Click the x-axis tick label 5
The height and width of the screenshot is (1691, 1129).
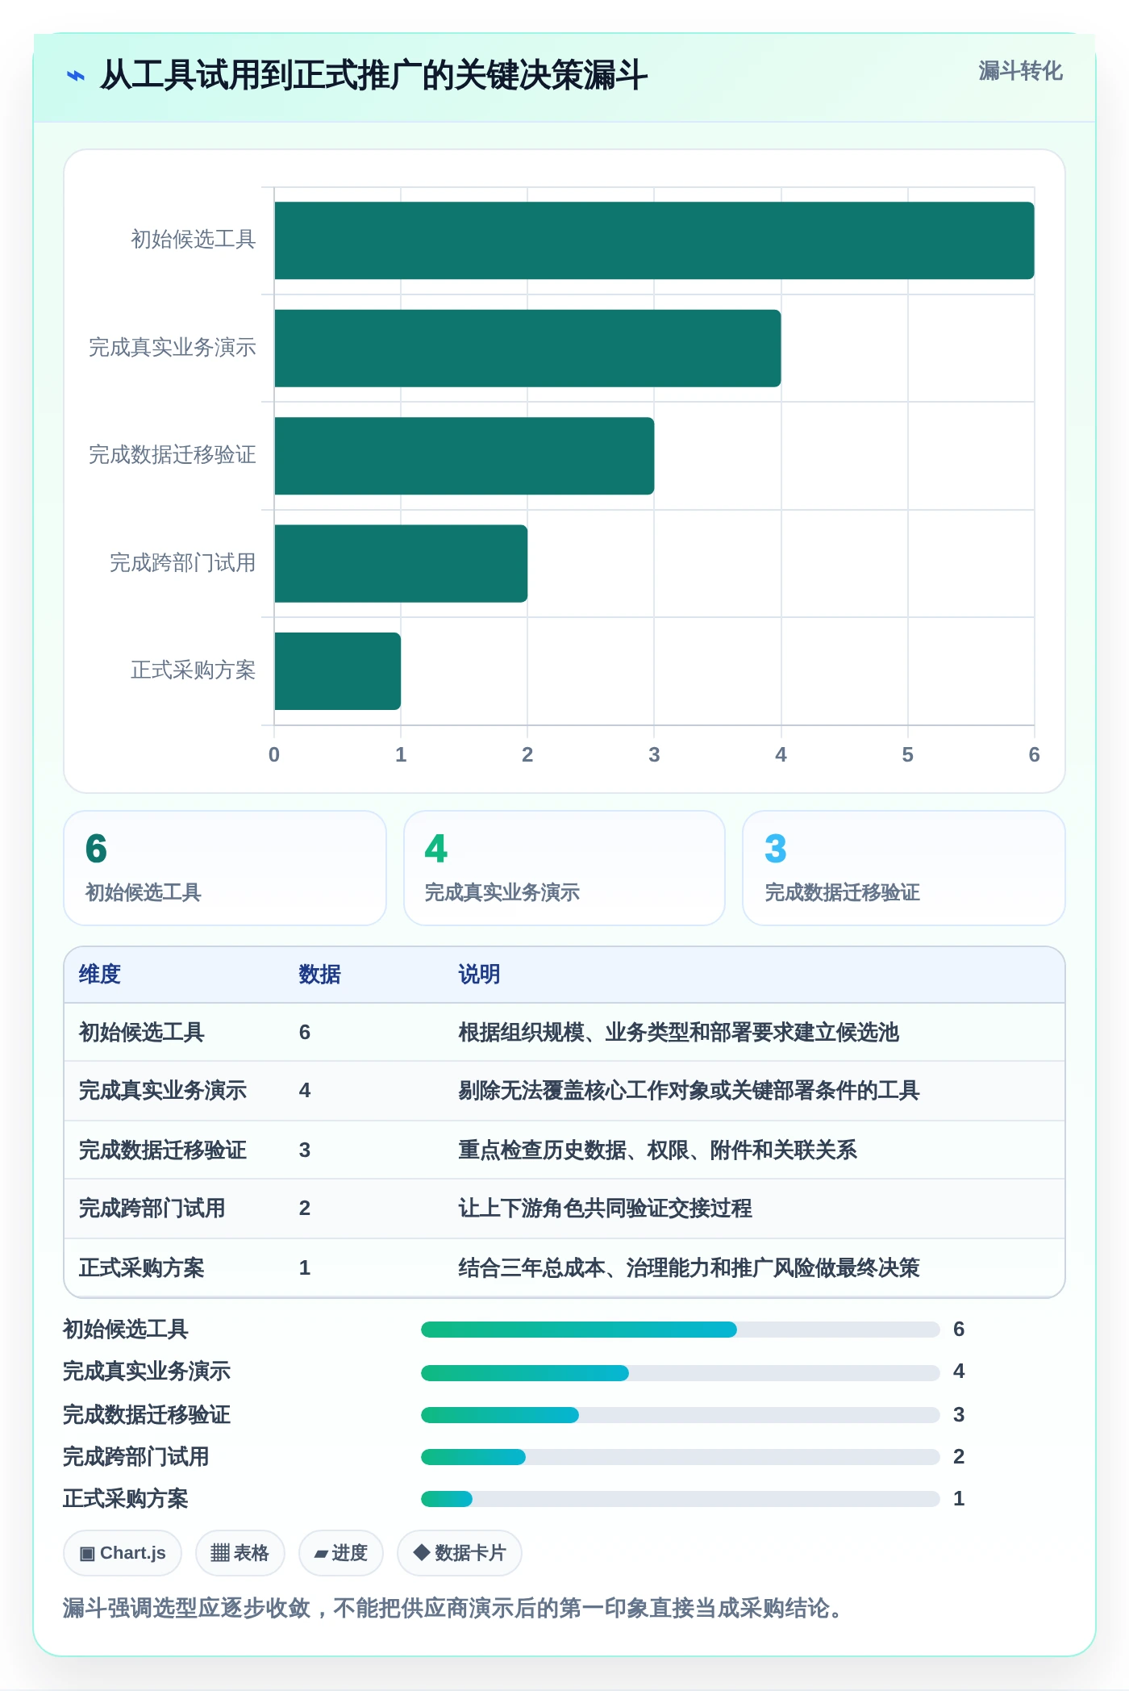(x=908, y=755)
